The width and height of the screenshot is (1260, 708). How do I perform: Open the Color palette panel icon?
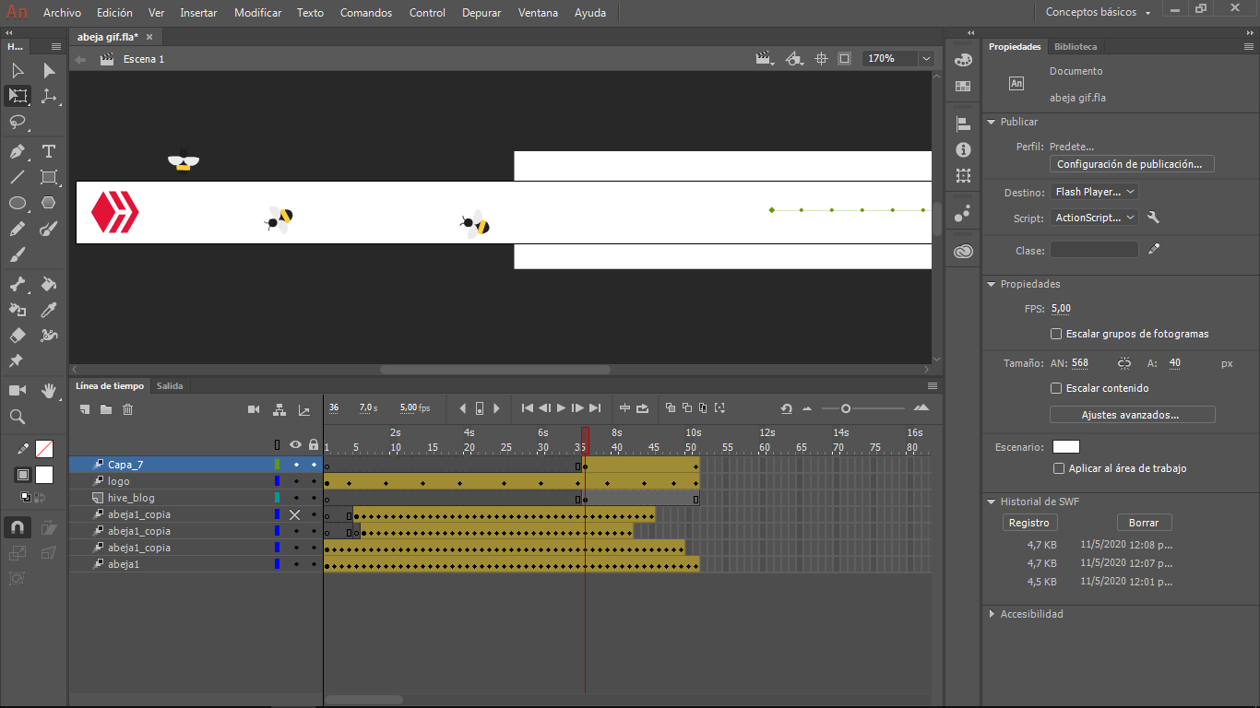[x=963, y=60]
